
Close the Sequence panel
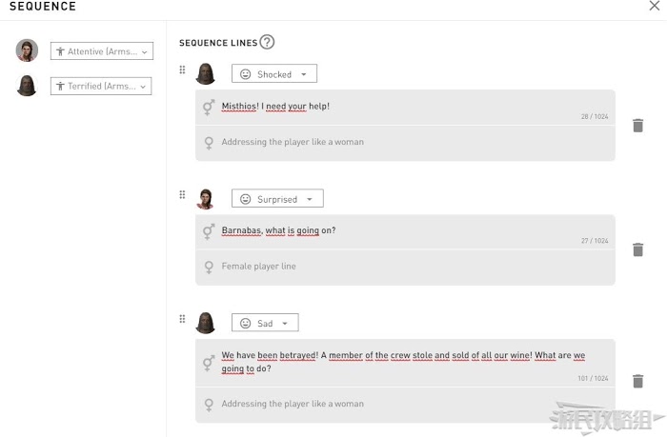655,6
